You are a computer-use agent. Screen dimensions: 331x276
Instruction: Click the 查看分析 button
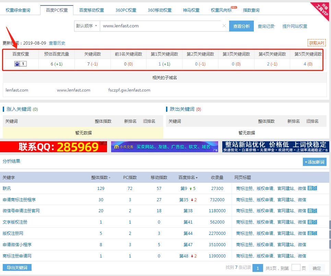[241, 26]
